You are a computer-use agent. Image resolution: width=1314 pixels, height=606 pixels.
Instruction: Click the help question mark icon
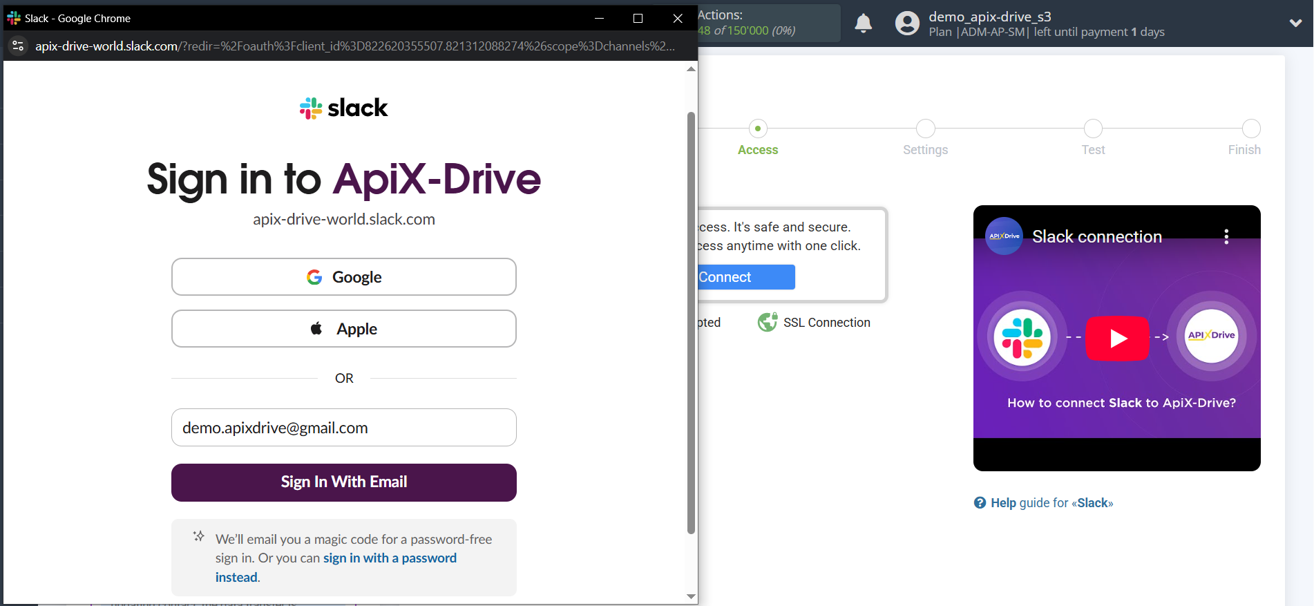[980, 503]
